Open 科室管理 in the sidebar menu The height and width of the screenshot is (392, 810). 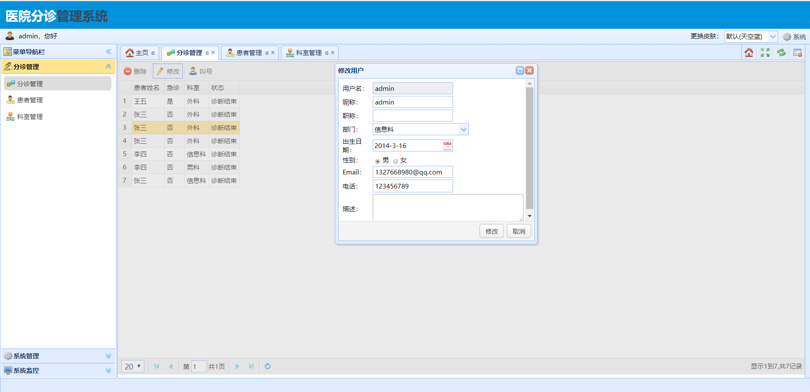(58, 117)
